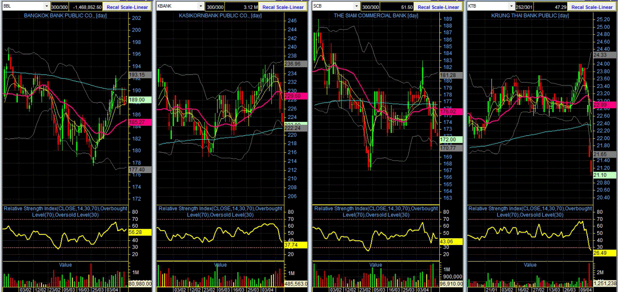The height and width of the screenshot is (292, 618).
Task: Click the Value label in KTB volume pane
Action: 530,265
